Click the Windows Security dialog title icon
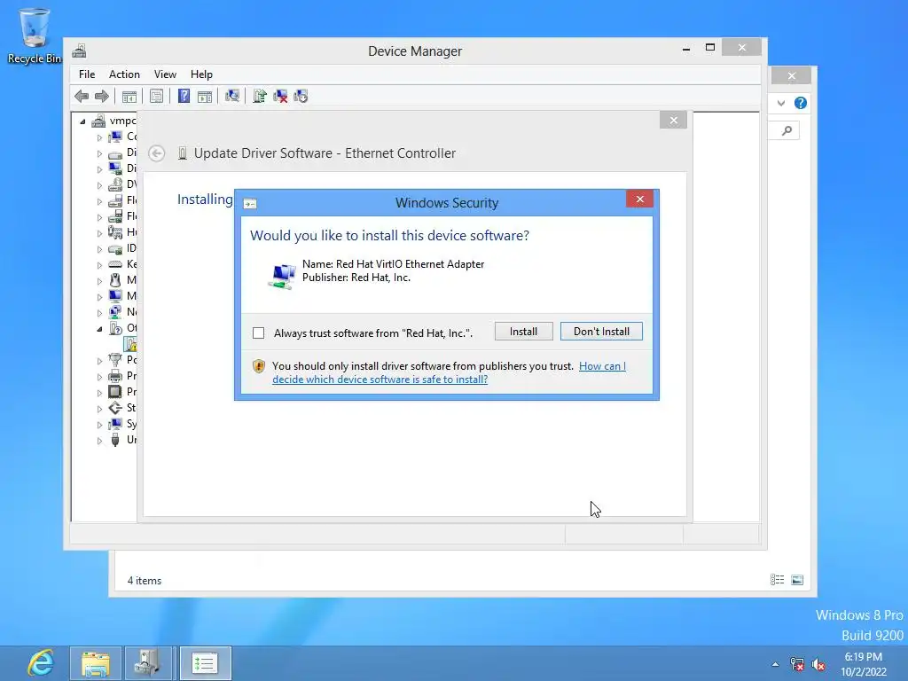Screen dimensions: 908x681 (250, 203)
